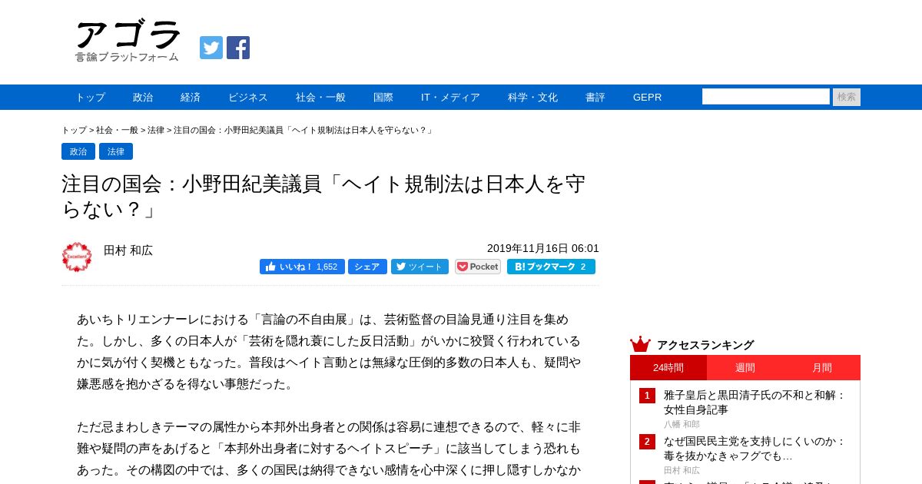
Task: Open the ビジネス menu item
Action: pos(248,98)
